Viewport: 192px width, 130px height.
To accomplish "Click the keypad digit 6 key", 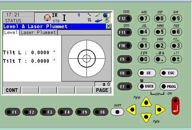I will pos(176,32).
